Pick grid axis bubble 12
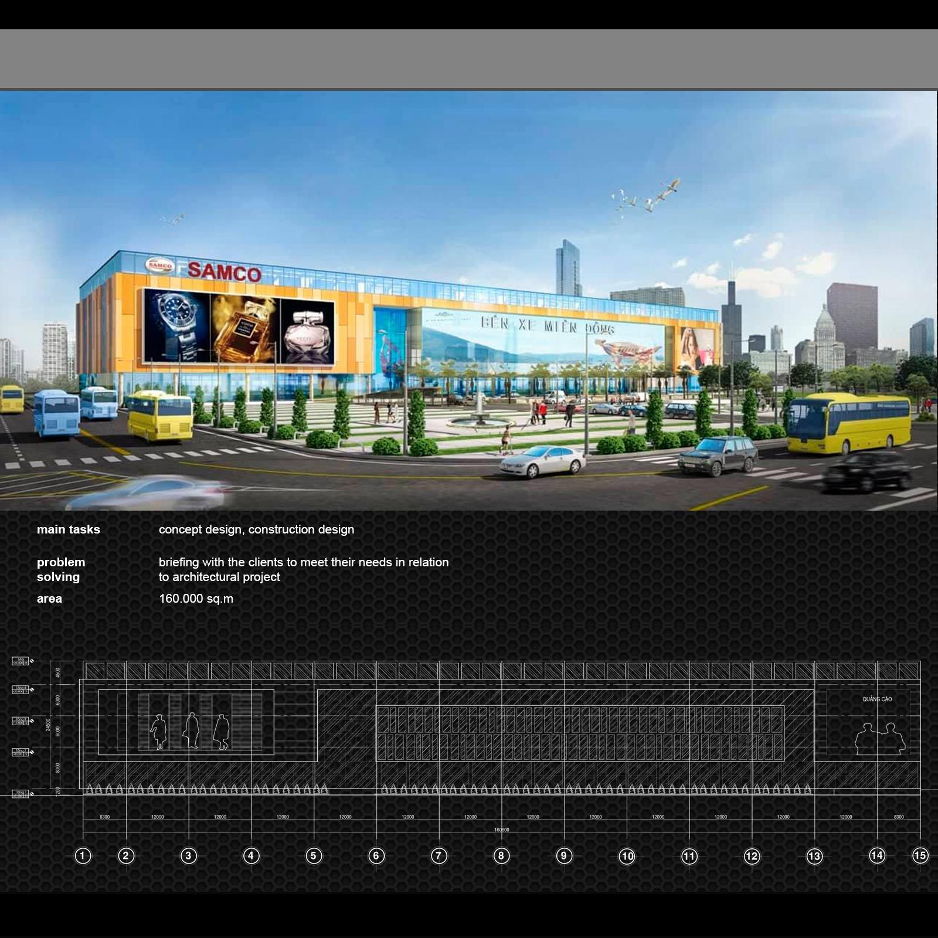This screenshot has height=938, width=938. (x=752, y=857)
